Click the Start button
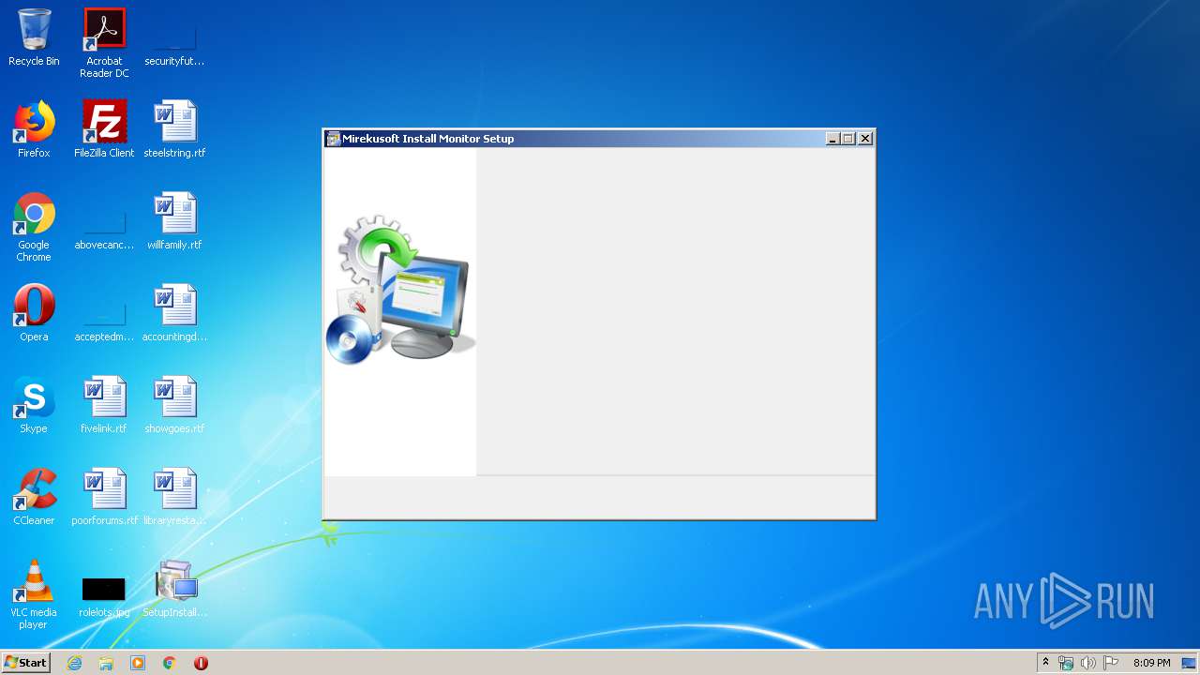This screenshot has height=675, width=1200. (x=25, y=663)
